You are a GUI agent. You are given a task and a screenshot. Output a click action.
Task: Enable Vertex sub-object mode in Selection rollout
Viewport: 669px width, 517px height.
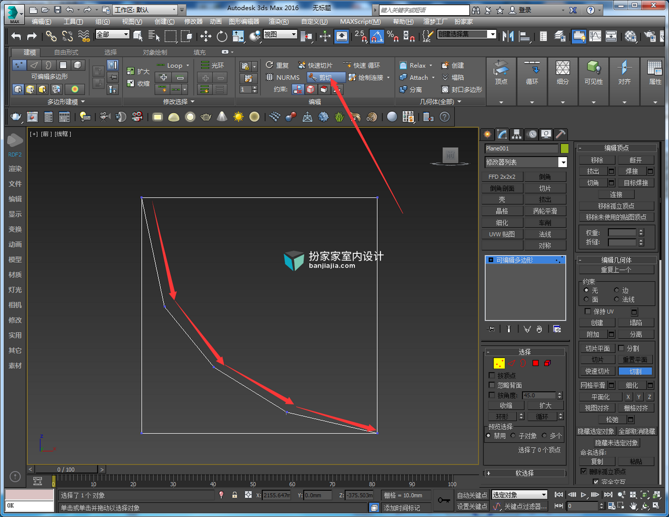pyautogui.click(x=499, y=363)
